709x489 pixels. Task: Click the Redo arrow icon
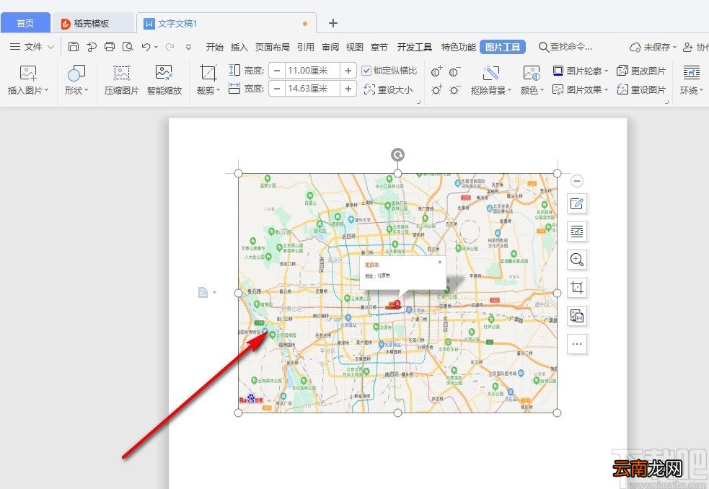170,47
